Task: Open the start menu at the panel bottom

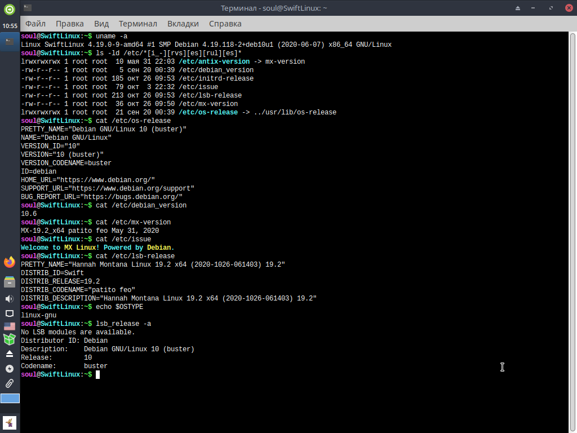Action: pos(10,423)
